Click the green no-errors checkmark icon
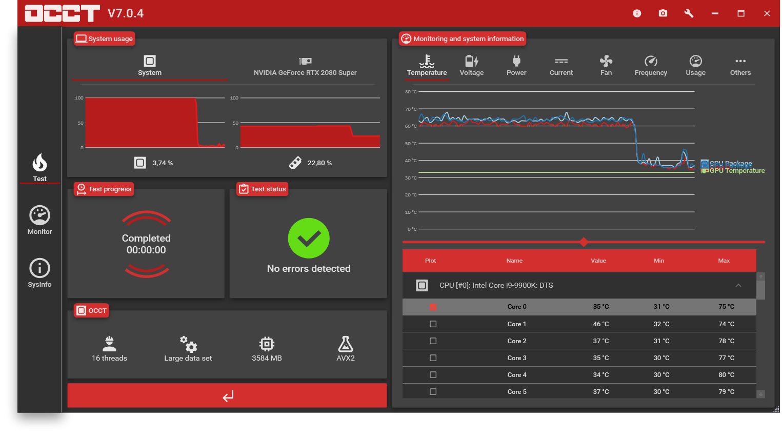 tap(309, 238)
